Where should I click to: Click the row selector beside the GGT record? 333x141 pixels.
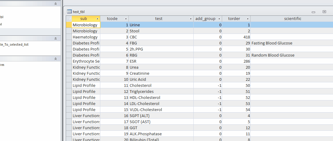[69, 128]
